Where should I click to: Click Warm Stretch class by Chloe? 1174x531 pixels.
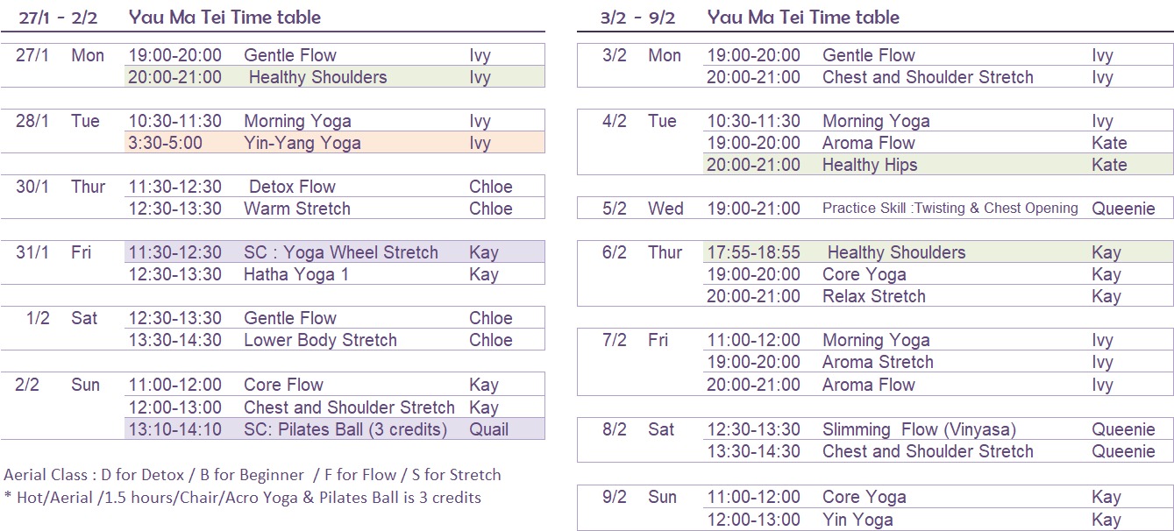[x=297, y=209]
